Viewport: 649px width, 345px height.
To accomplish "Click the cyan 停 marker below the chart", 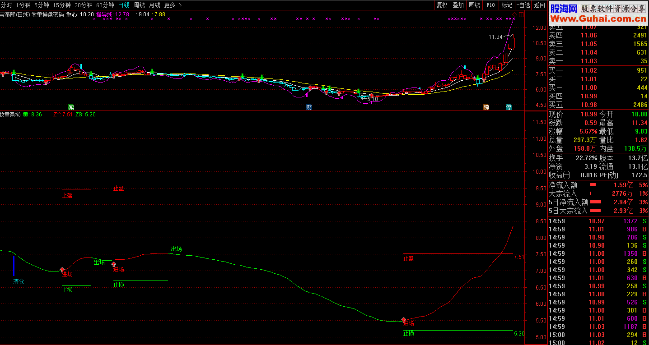I will tap(509, 107).
